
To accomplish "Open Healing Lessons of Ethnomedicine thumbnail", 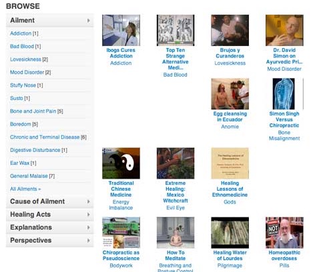I will [230, 163].
